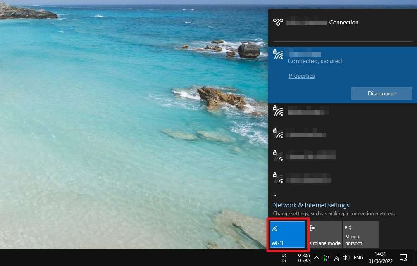The height and width of the screenshot is (266, 417).
Task: Click the Wi-Fi icon in the system tray
Action: click(336, 258)
